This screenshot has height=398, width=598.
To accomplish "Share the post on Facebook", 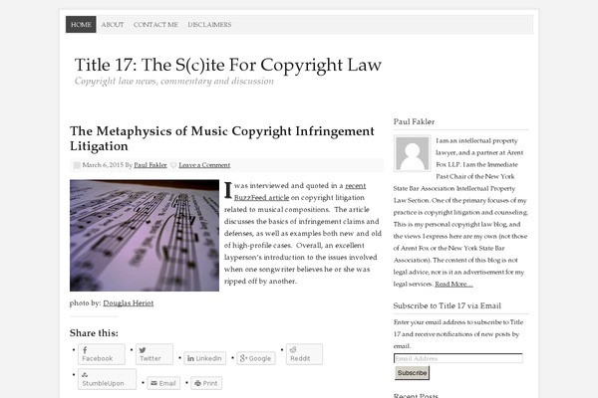I will 102,354.
